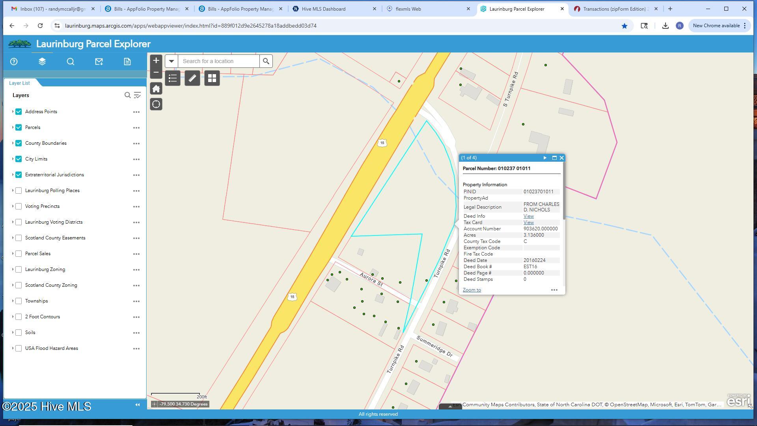Click the Deed Info View link
Image resolution: width=757 pixels, height=426 pixels.
528,216
